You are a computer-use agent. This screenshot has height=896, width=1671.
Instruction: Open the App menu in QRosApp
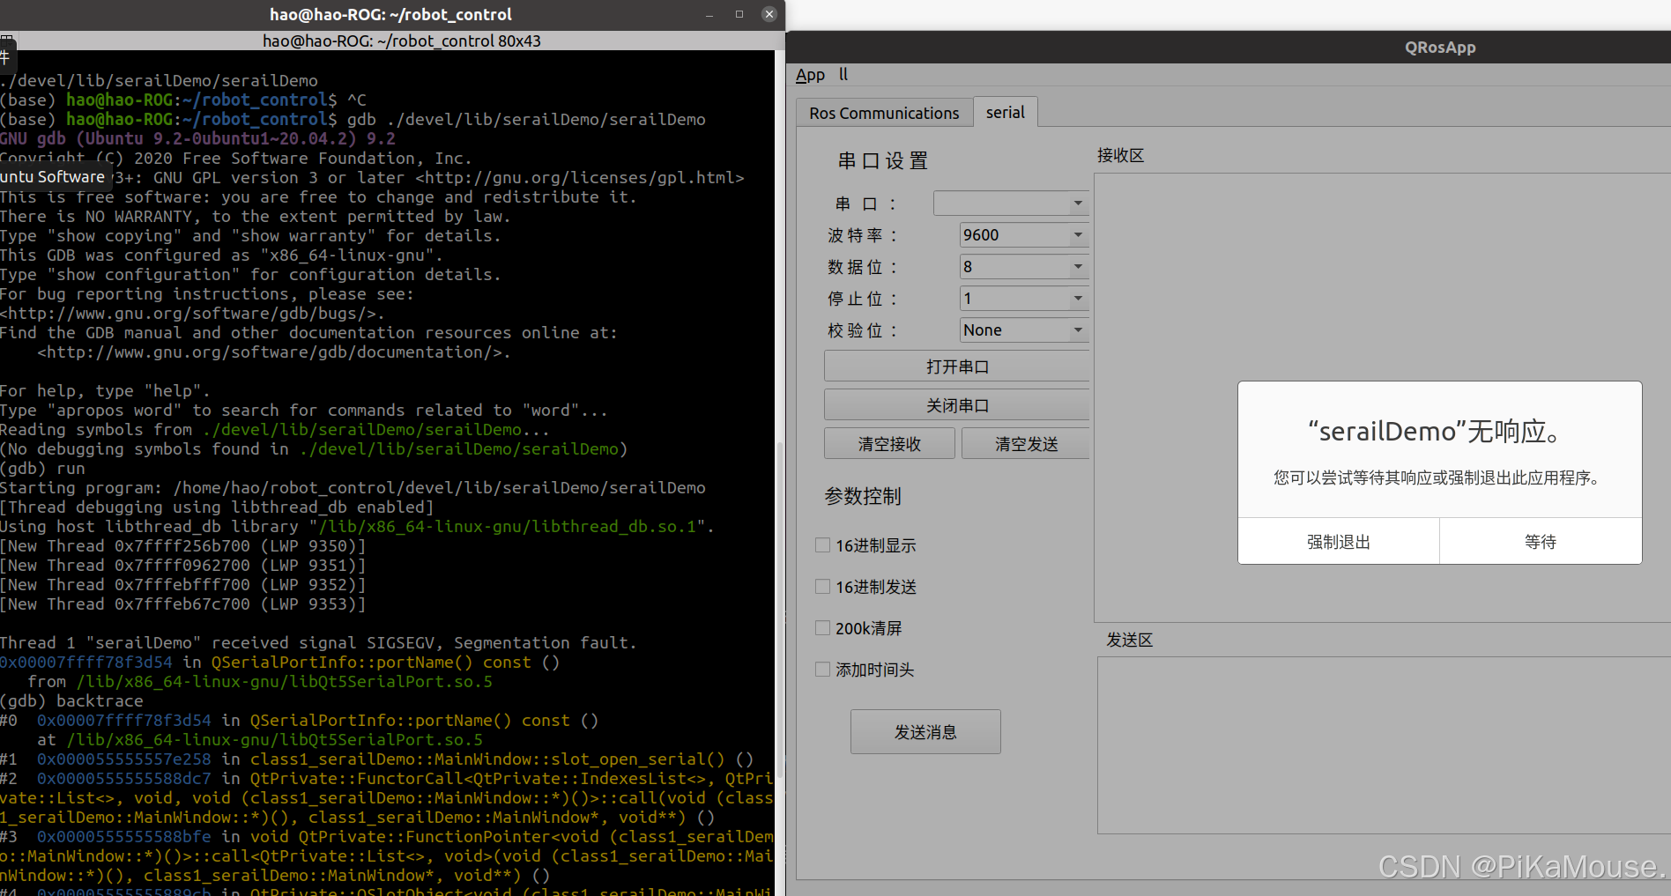(810, 75)
